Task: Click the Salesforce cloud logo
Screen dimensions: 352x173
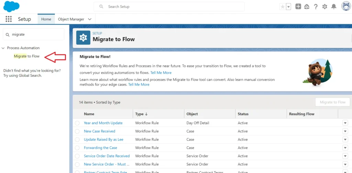Action: (11, 7)
